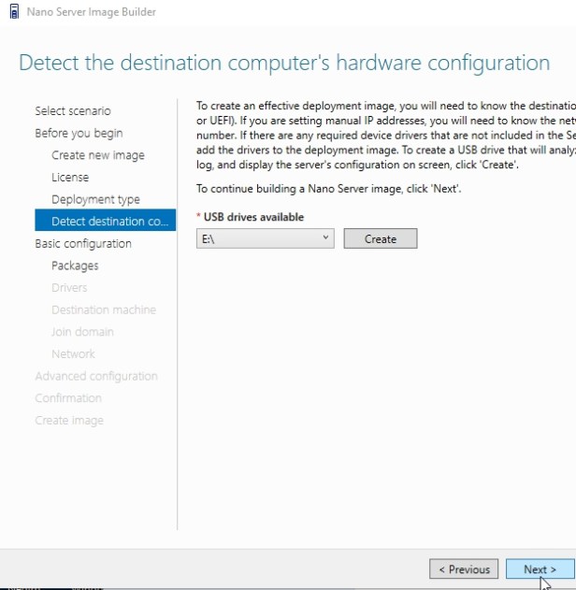Click the 'Destination machine' step

tap(104, 309)
